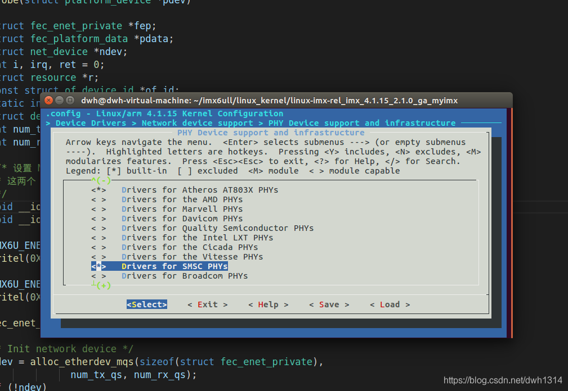Click < Save > to save config
The width and height of the screenshot is (568, 391).
point(329,304)
